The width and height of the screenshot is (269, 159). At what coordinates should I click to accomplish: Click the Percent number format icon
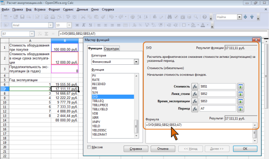tap(140, 25)
